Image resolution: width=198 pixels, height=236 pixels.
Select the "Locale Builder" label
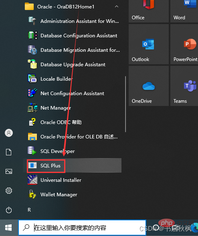[57, 79]
